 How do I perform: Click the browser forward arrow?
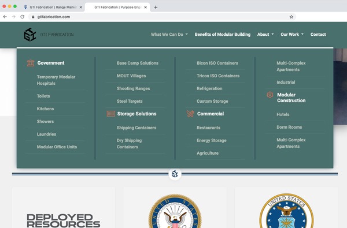14,17
